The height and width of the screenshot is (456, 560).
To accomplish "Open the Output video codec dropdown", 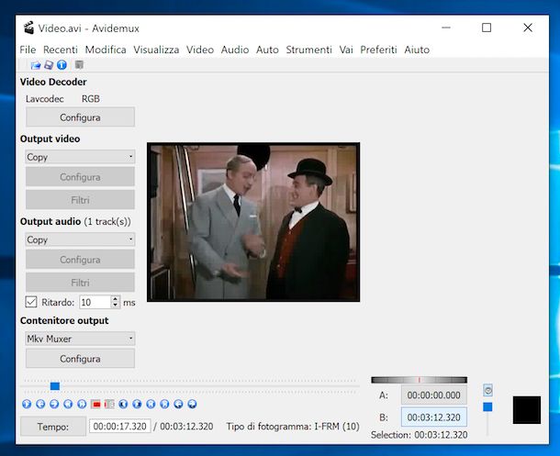I will coord(80,157).
